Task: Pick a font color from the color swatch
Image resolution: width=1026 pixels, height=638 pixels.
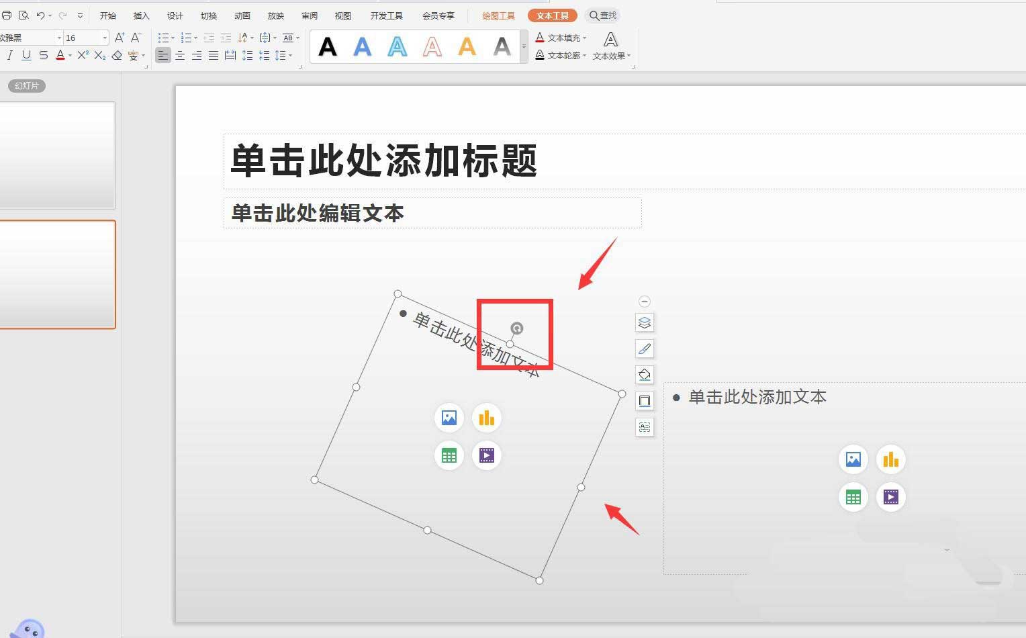Action: point(60,55)
